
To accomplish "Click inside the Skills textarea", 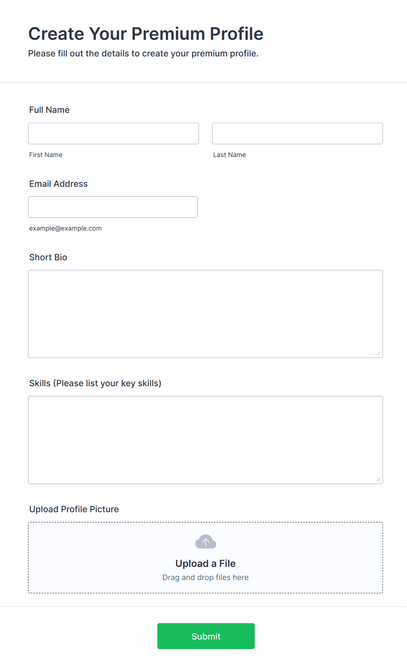I will 205,440.
